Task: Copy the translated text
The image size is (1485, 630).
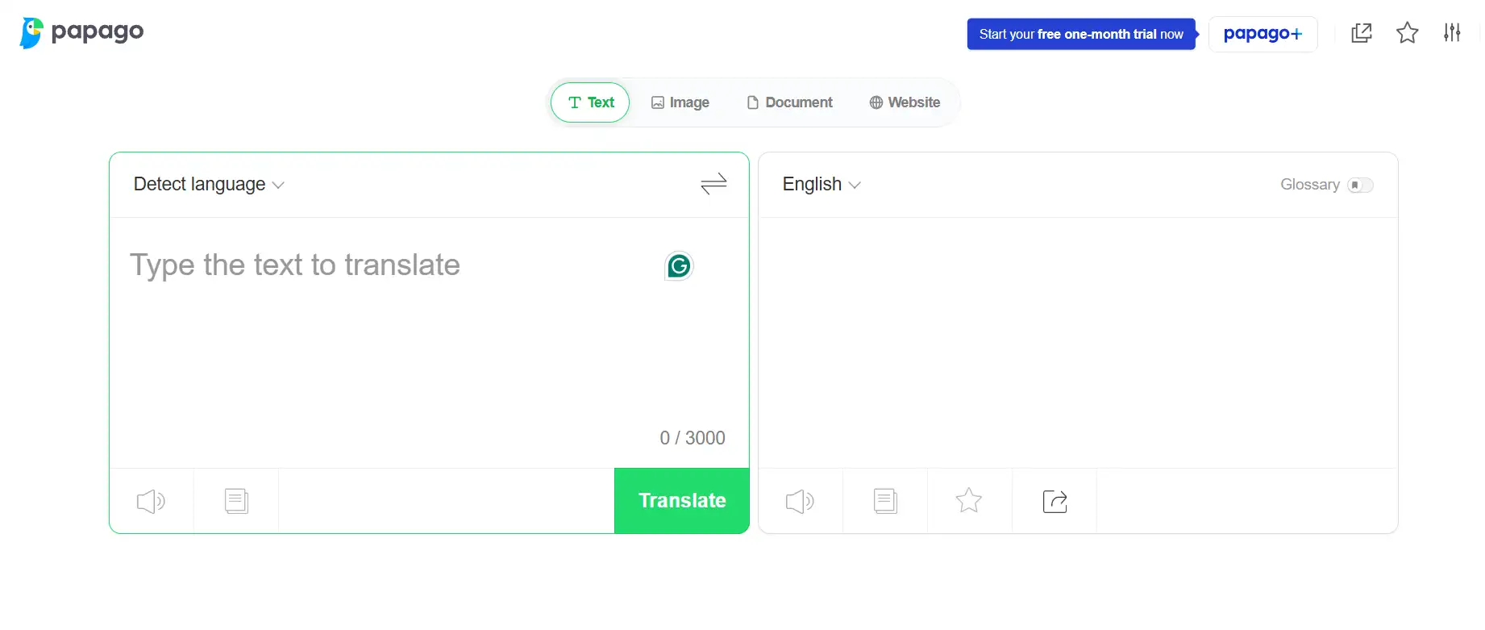Action: [885, 501]
